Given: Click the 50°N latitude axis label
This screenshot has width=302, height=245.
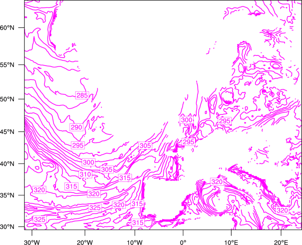Looking at the screenshot, I should click(x=7, y=99).
